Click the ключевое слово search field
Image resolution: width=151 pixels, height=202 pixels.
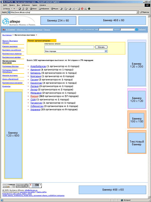coord(69,47)
